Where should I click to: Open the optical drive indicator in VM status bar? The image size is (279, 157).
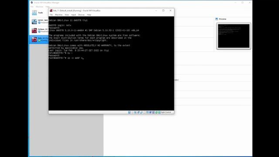[132, 113]
